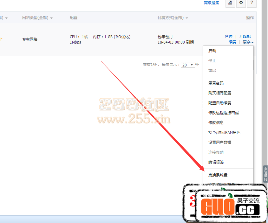This screenshot has height=223, width=268.
Task: Click the export list icon
Action: pos(230,3)
